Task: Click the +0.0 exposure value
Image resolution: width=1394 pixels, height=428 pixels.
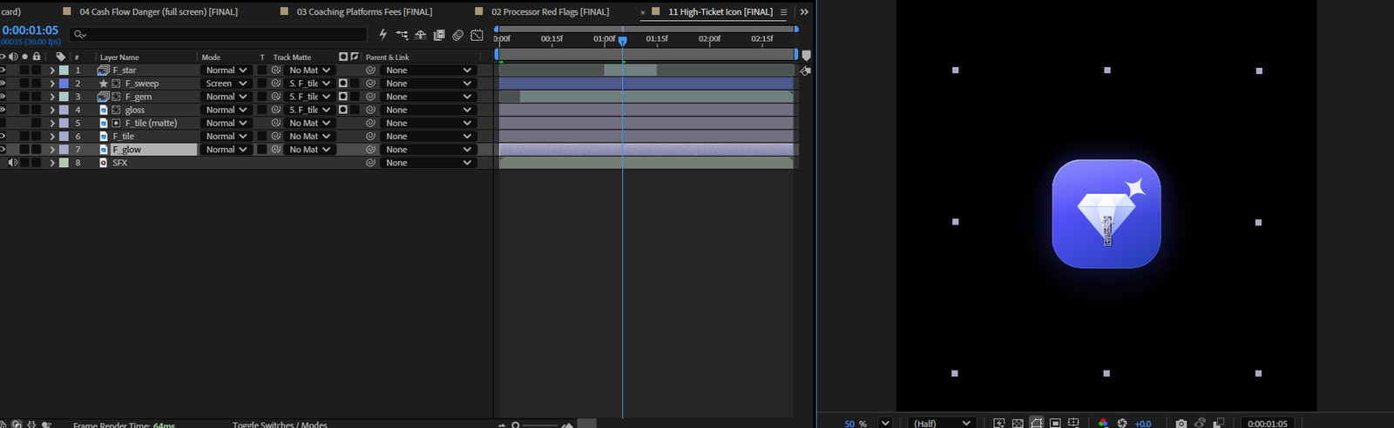Action: 1143,424
